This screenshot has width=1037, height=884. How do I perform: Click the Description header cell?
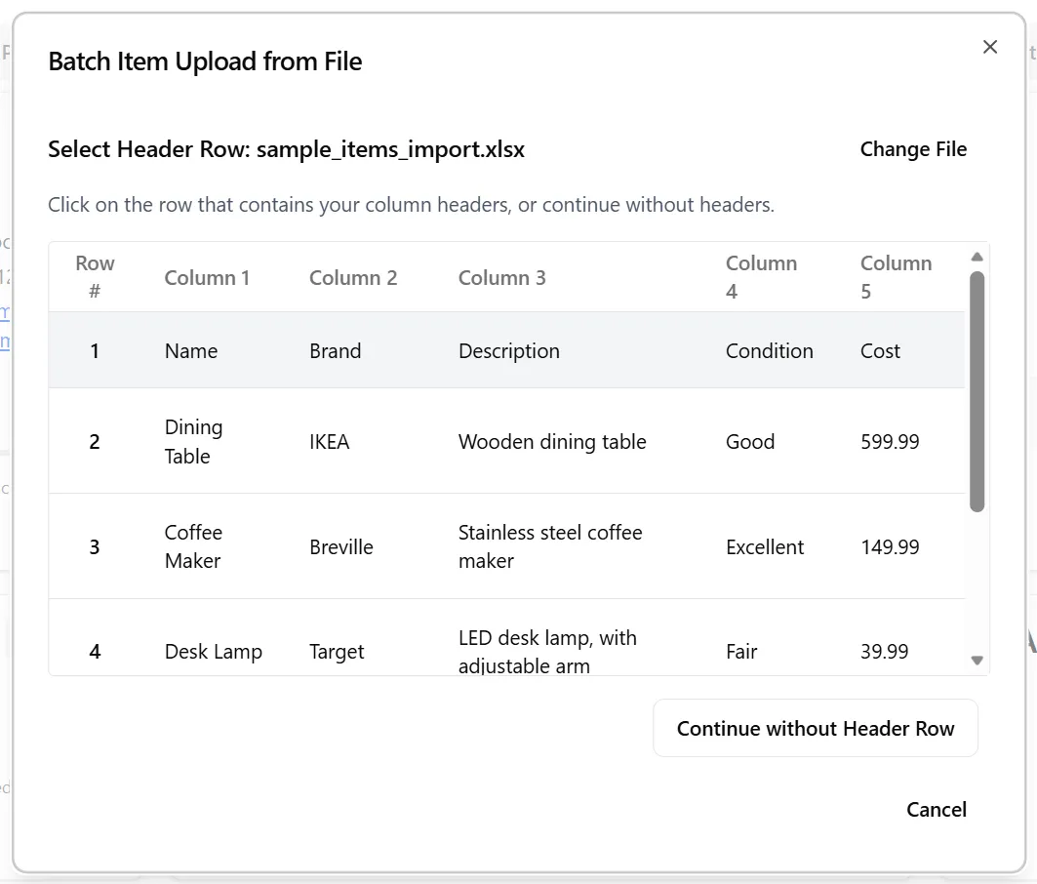509,350
